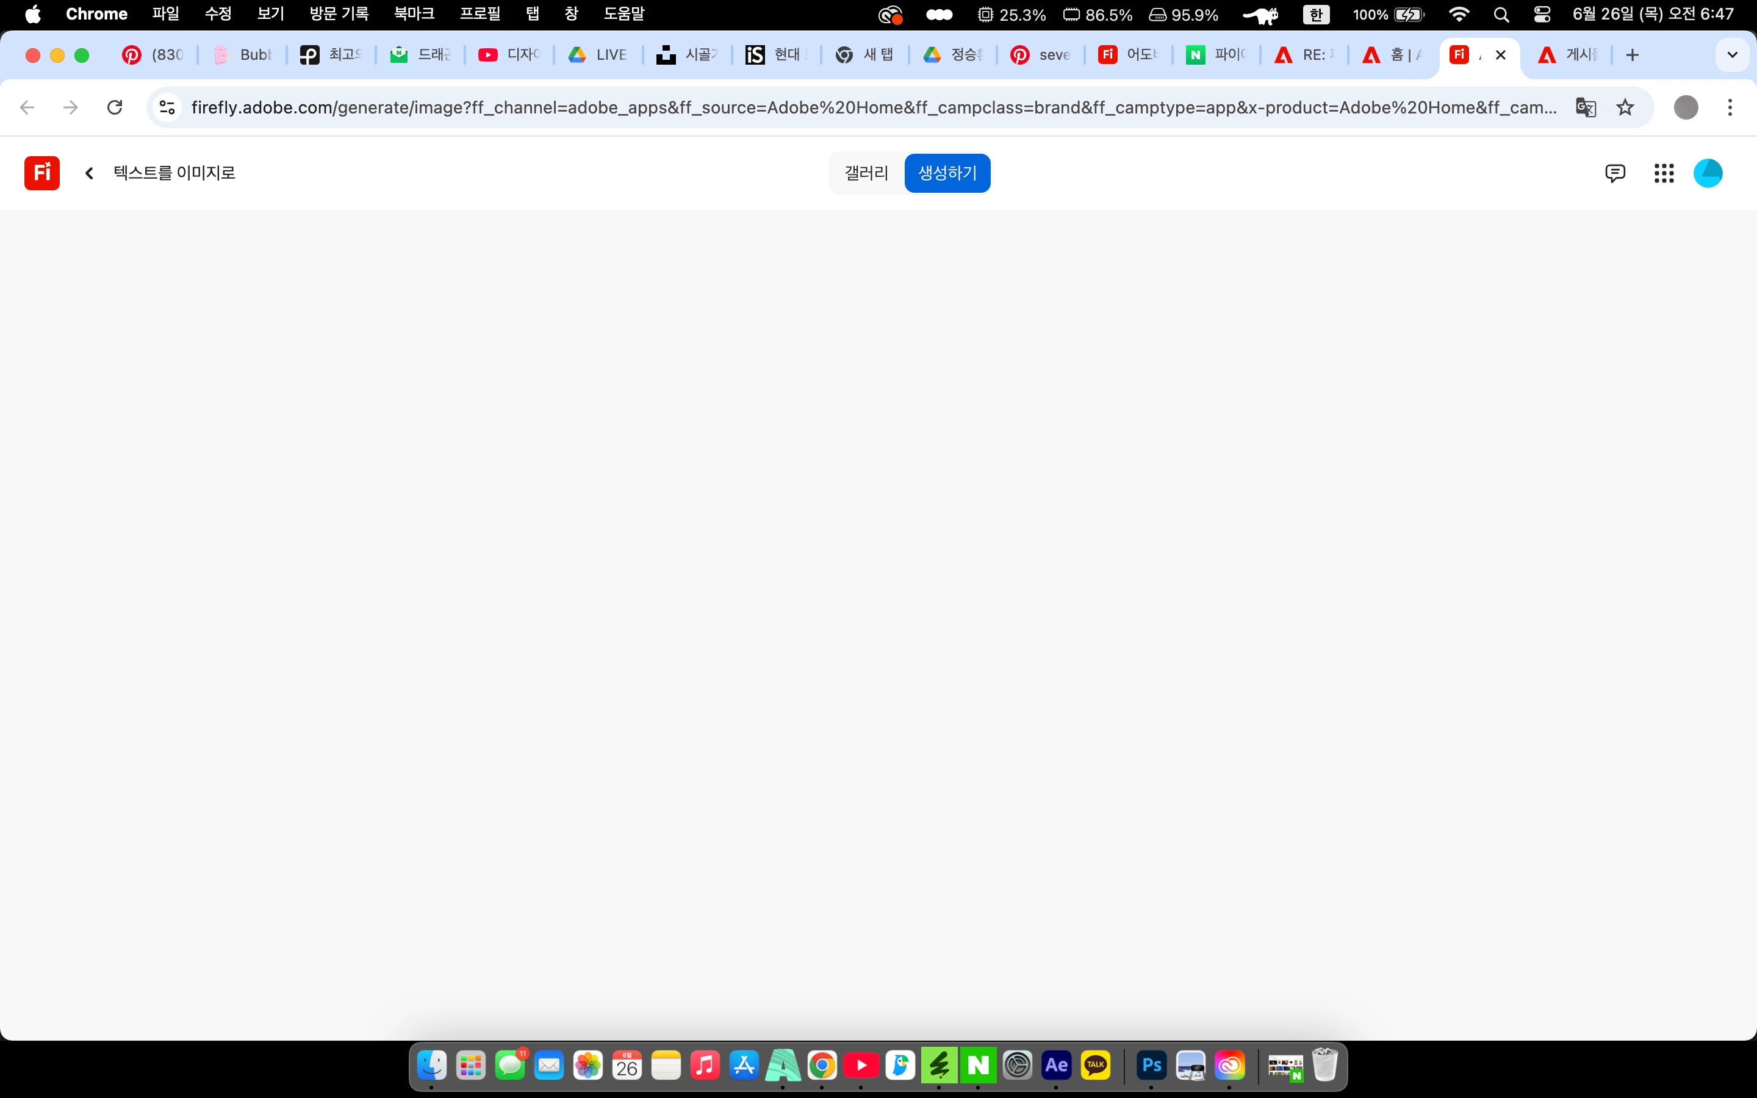1757x1098 pixels.
Task: Open Chrome three-dot menu
Action: (x=1730, y=107)
